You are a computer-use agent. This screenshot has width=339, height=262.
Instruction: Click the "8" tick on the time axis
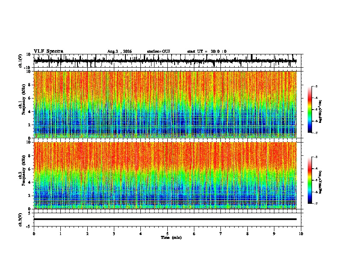tap(247, 234)
